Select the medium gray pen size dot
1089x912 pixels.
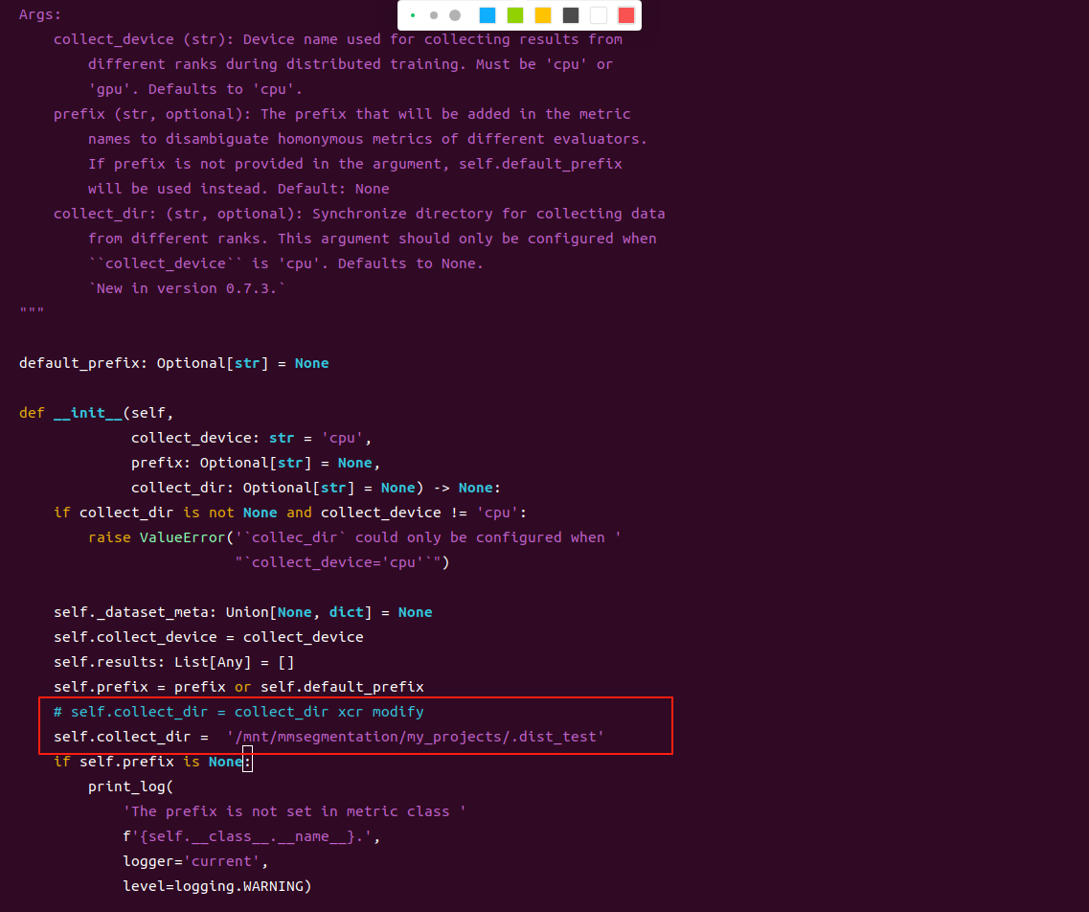(433, 15)
